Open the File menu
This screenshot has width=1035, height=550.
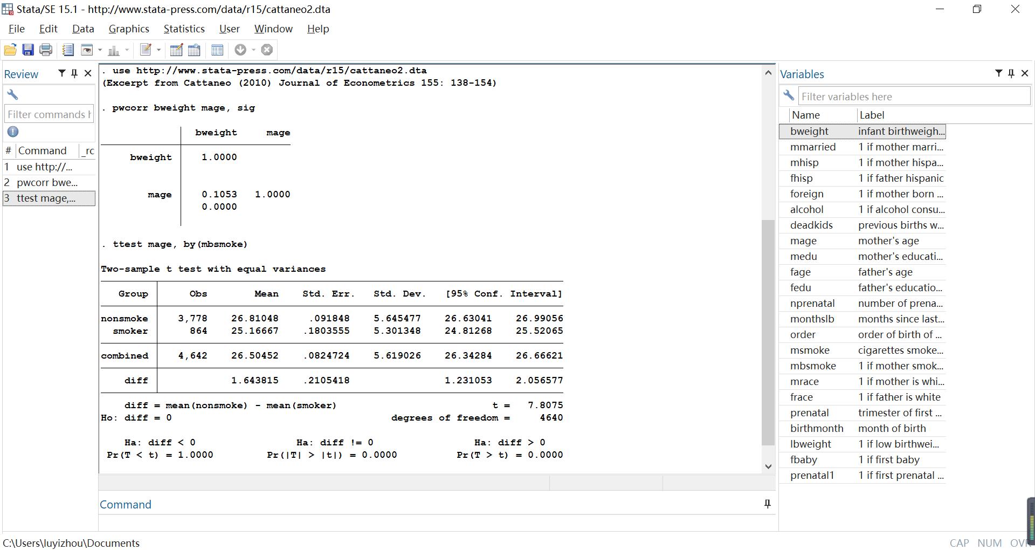click(16, 29)
